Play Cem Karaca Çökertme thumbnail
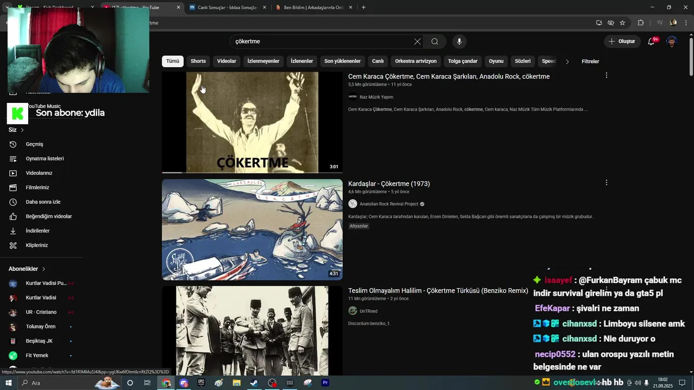The height and width of the screenshot is (390, 694). coord(252,122)
